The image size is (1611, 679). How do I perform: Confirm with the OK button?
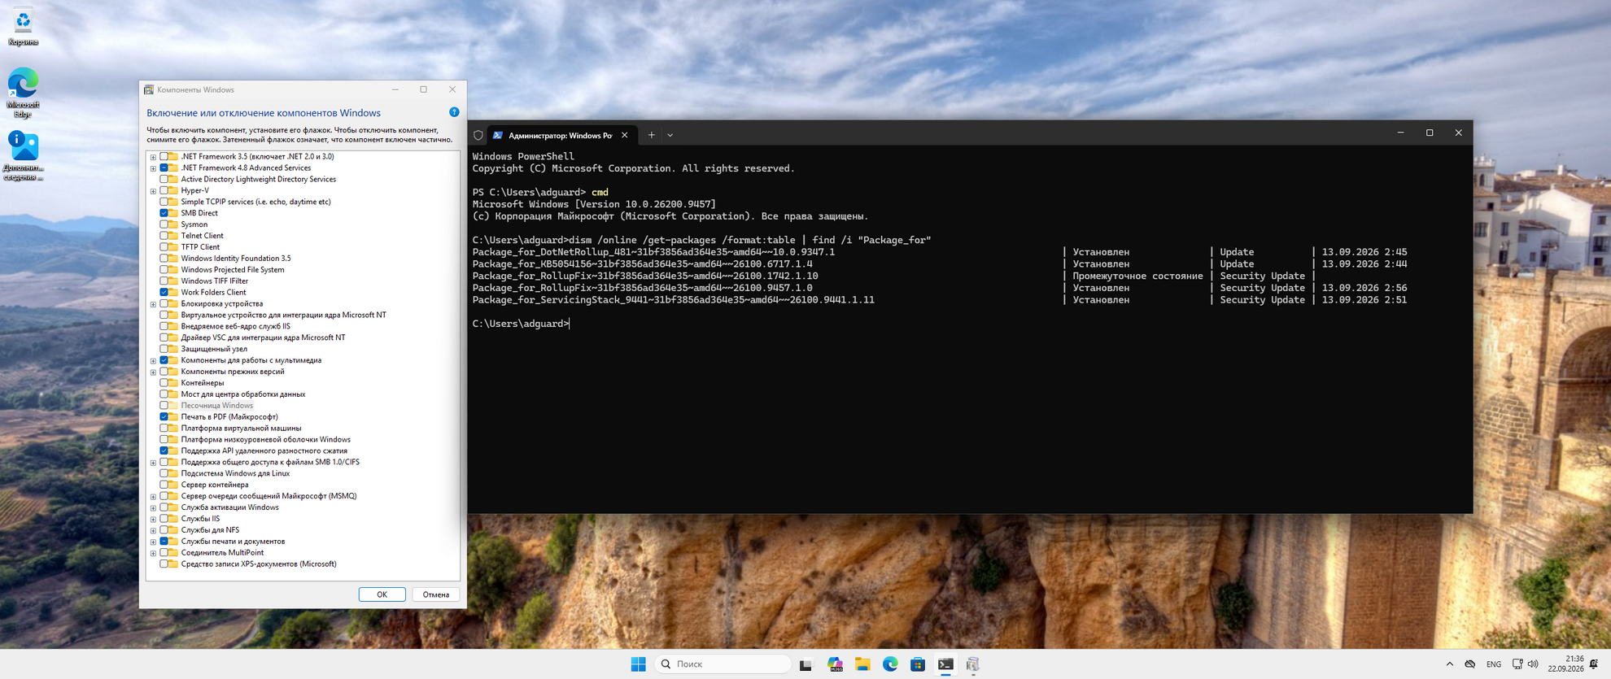tap(382, 594)
